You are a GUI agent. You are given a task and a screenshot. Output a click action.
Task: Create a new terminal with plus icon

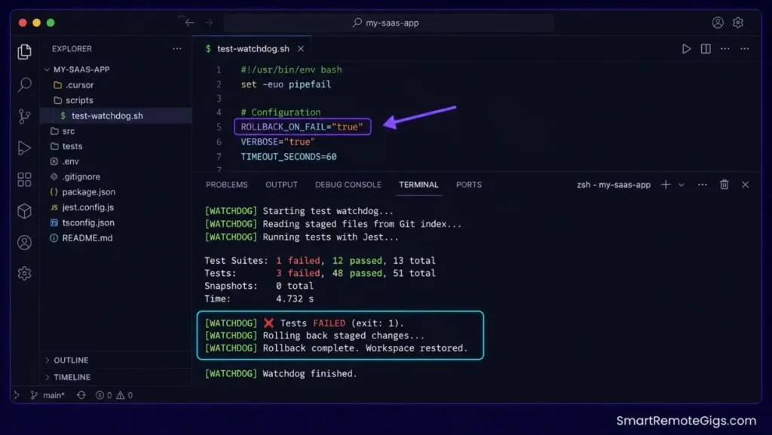coord(666,185)
